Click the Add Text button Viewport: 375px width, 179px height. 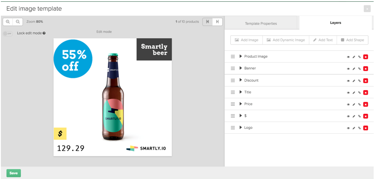[323, 40]
